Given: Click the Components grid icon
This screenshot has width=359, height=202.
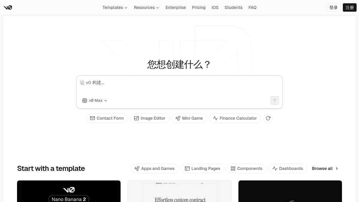Looking at the screenshot, I should coord(233,168).
